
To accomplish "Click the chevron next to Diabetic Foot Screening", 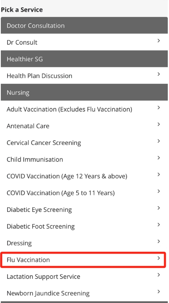I will point(158,224).
